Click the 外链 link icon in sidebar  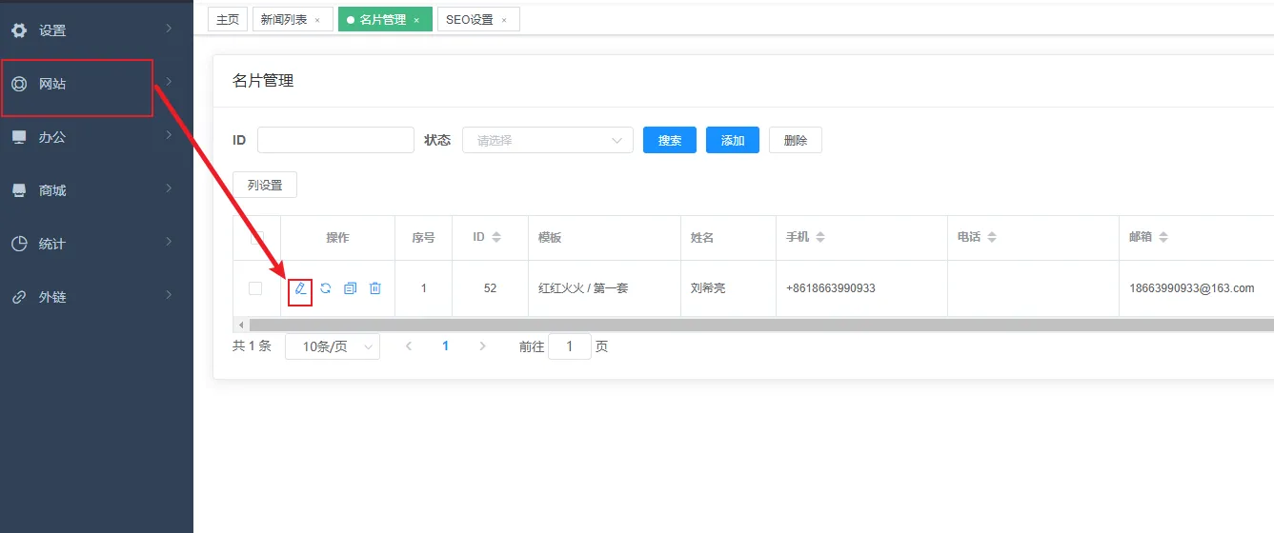coord(19,297)
